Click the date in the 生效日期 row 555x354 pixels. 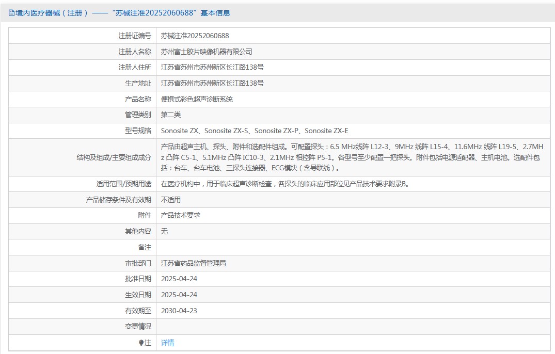click(x=179, y=295)
